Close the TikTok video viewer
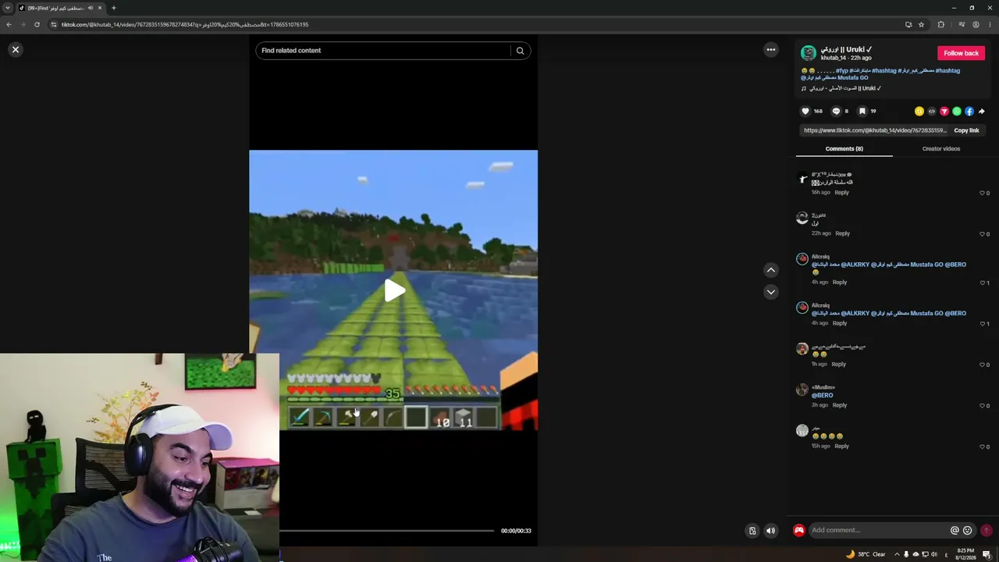999x562 pixels. click(15, 50)
